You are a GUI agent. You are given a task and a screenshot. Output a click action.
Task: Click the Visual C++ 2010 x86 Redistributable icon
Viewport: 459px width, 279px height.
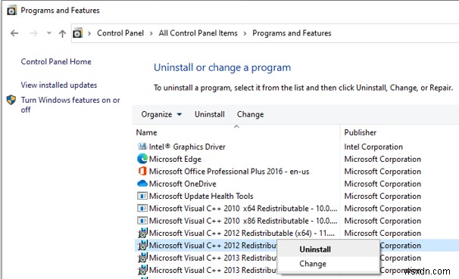[x=142, y=221]
